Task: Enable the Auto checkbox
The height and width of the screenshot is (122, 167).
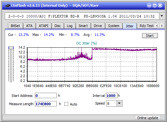Action: click(x=66, y=104)
